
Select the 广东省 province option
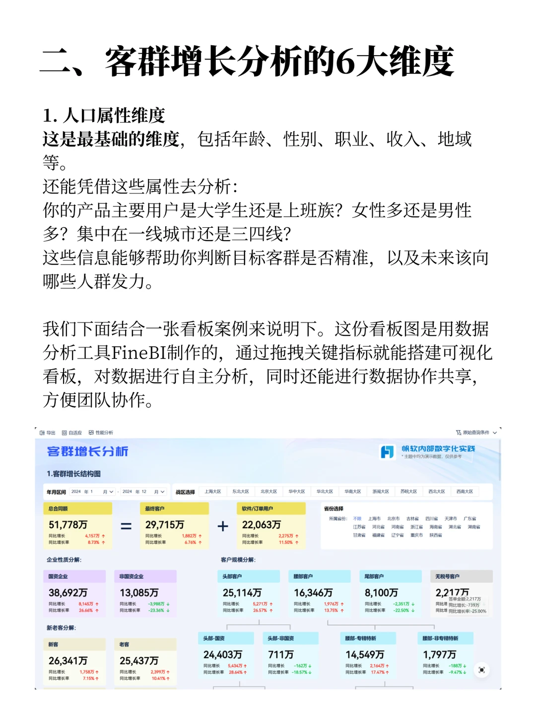coord(469,519)
